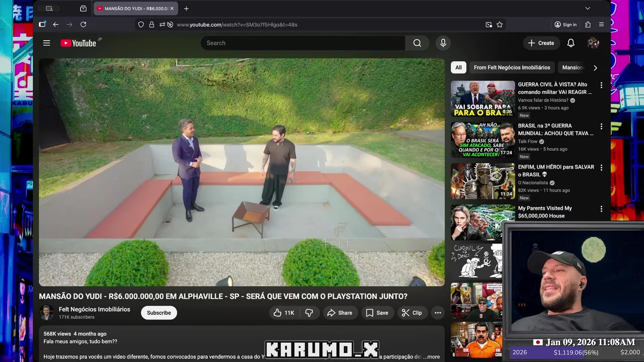Select the Mansions filter chip
The image size is (644, 362).
pos(573,67)
